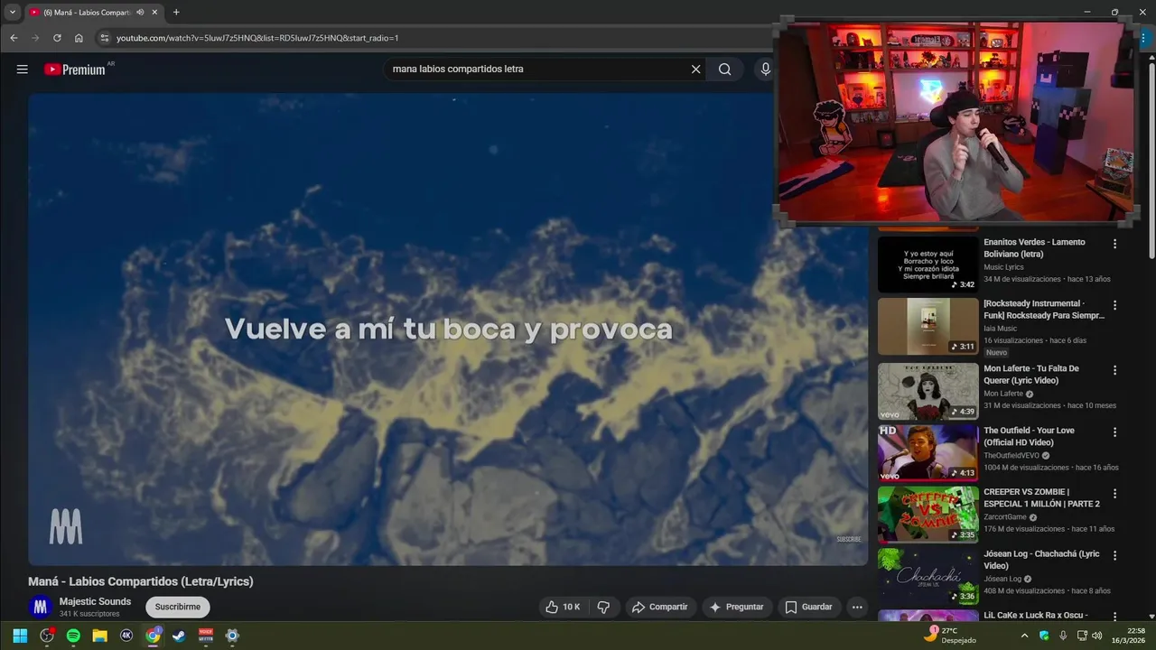Open the weather widget showing 27°C

tap(950, 636)
